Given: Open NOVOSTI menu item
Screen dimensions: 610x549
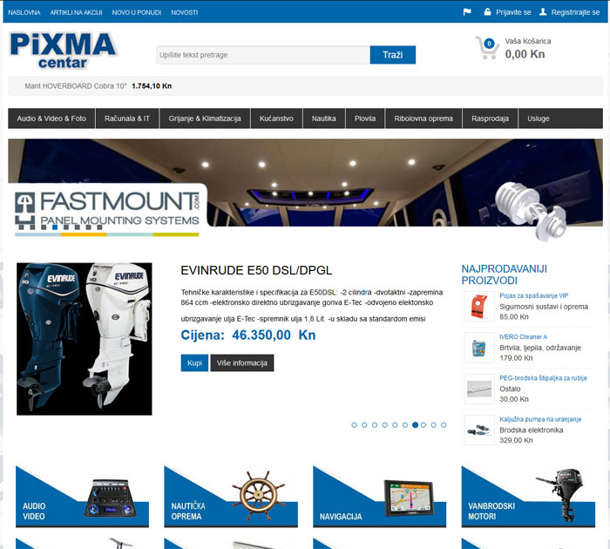Looking at the screenshot, I should [185, 12].
